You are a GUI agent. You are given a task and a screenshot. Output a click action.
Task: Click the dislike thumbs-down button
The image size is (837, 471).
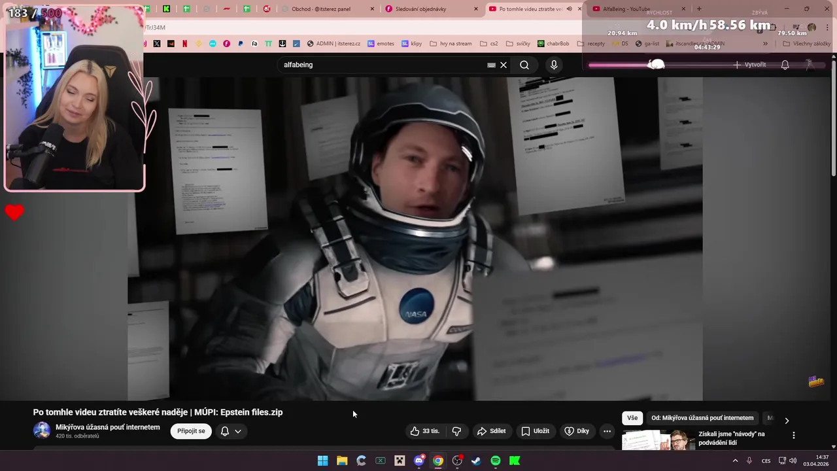pos(456,431)
